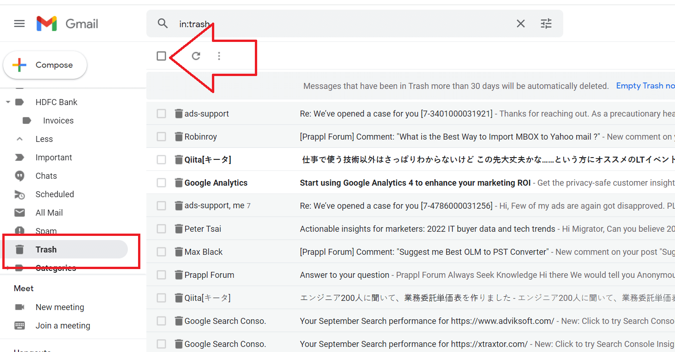Click the Join a meeting keyboard icon

(x=19, y=326)
